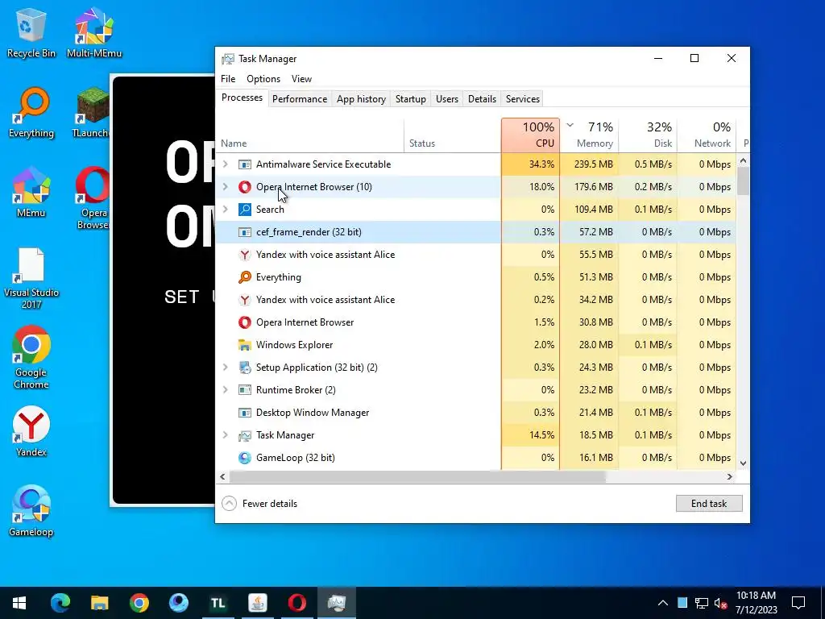Open the File menu
This screenshot has height=619, width=825.
click(228, 79)
